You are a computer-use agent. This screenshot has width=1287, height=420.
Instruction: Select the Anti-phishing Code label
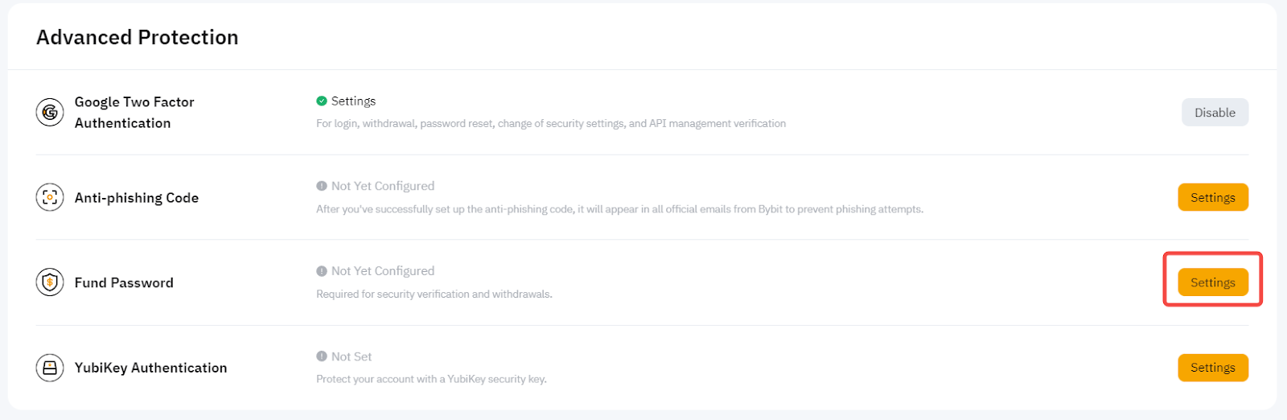(x=137, y=198)
